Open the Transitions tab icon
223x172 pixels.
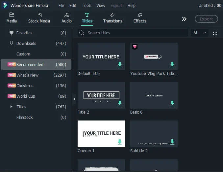pyautogui.click(x=112, y=15)
